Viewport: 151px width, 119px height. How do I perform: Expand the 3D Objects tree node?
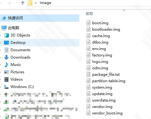tap(1, 35)
